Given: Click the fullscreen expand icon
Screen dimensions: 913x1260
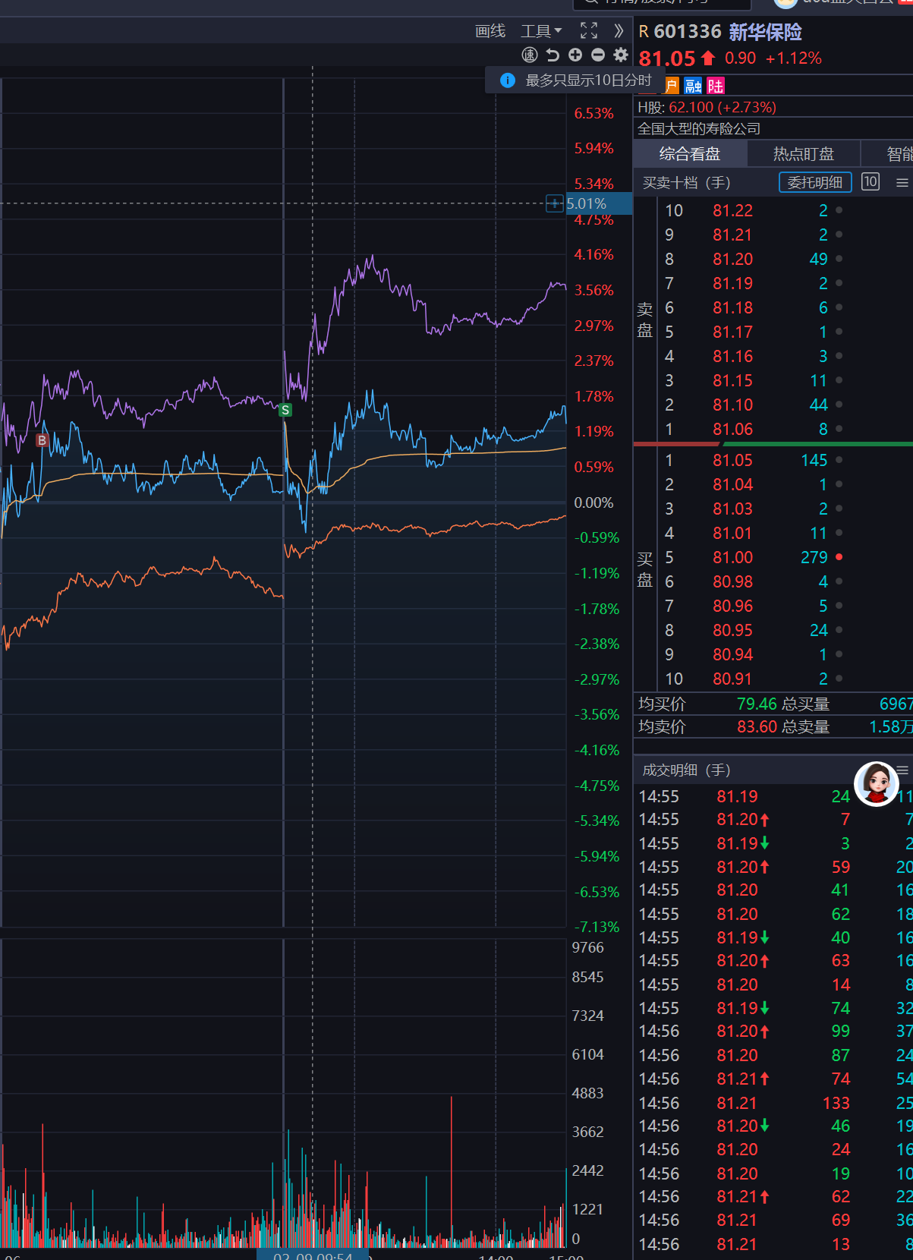Looking at the screenshot, I should (589, 31).
